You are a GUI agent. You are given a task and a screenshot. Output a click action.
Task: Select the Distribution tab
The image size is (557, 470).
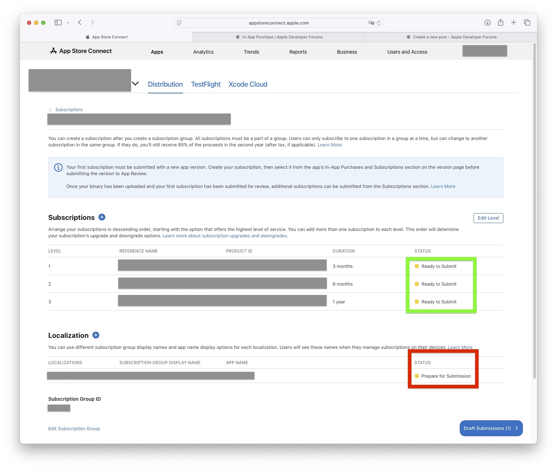(x=165, y=84)
